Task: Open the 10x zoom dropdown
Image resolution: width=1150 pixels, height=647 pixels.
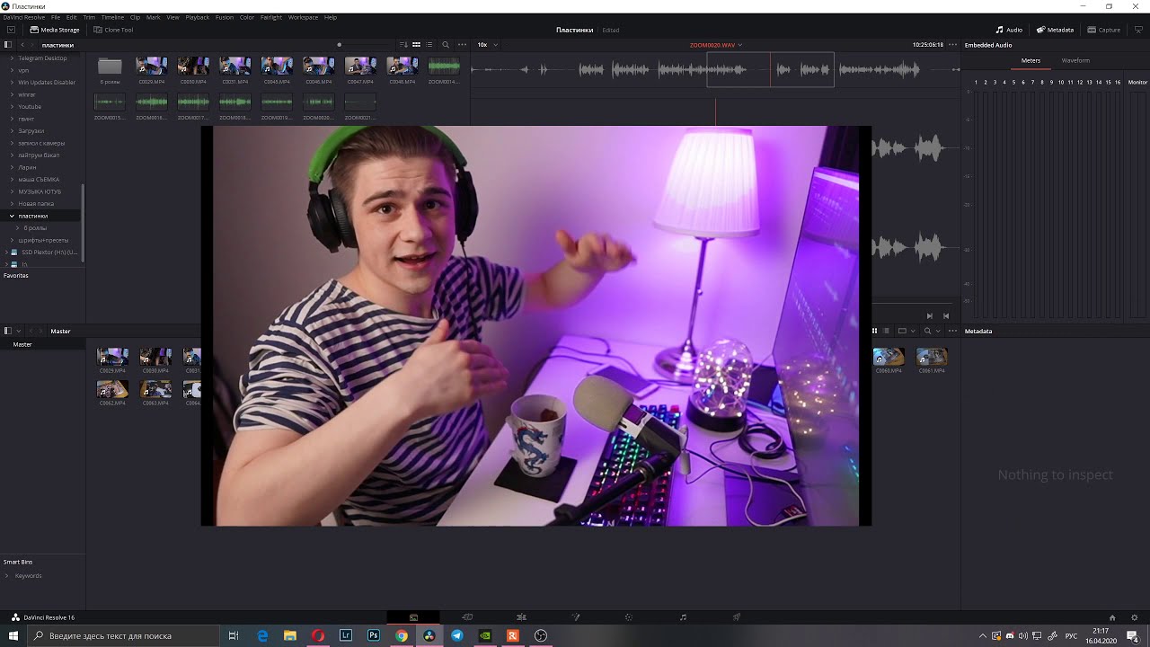Action: tap(487, 45)
